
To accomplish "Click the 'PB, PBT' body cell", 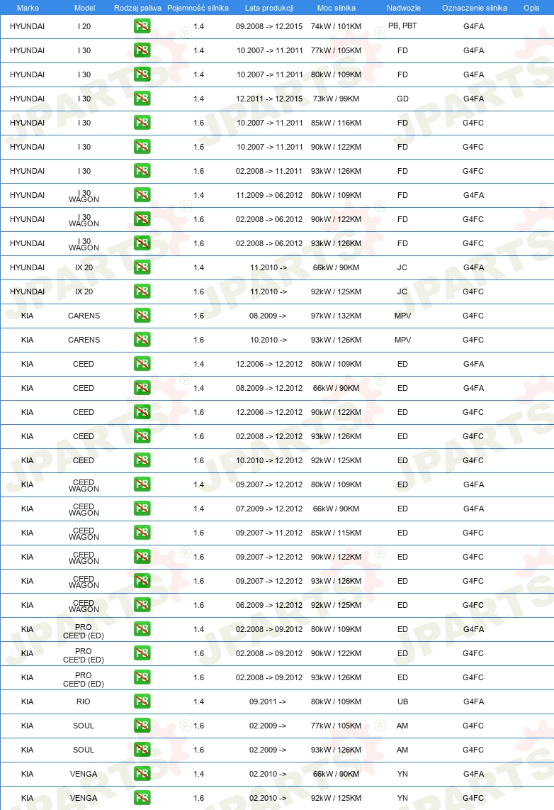I will [402, 26].
